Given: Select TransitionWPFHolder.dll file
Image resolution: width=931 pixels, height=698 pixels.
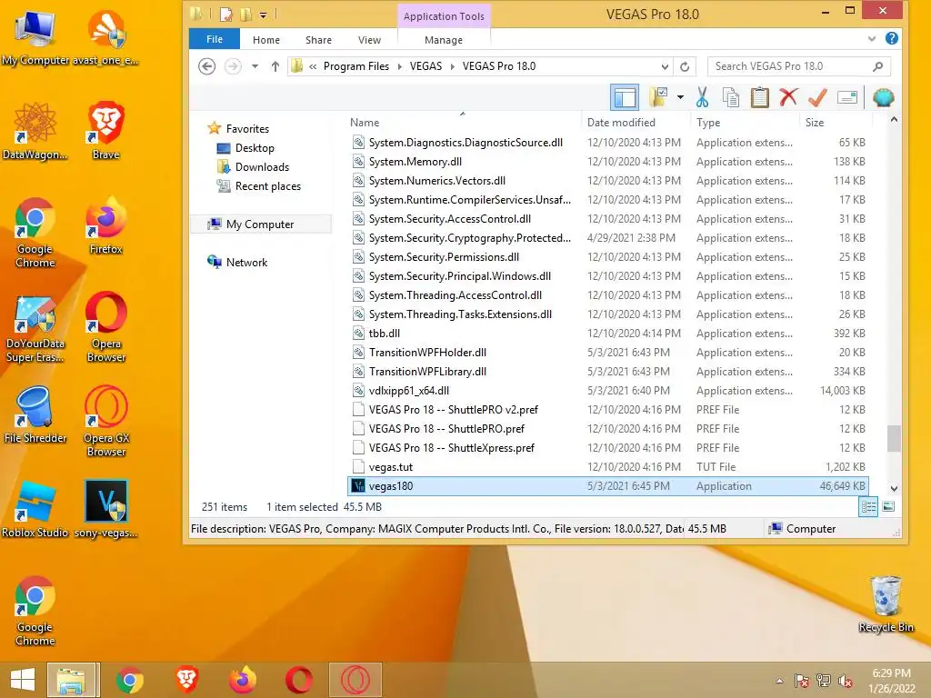Looking at the screenshot, I should pyautogui.click(x=608, y=353).
